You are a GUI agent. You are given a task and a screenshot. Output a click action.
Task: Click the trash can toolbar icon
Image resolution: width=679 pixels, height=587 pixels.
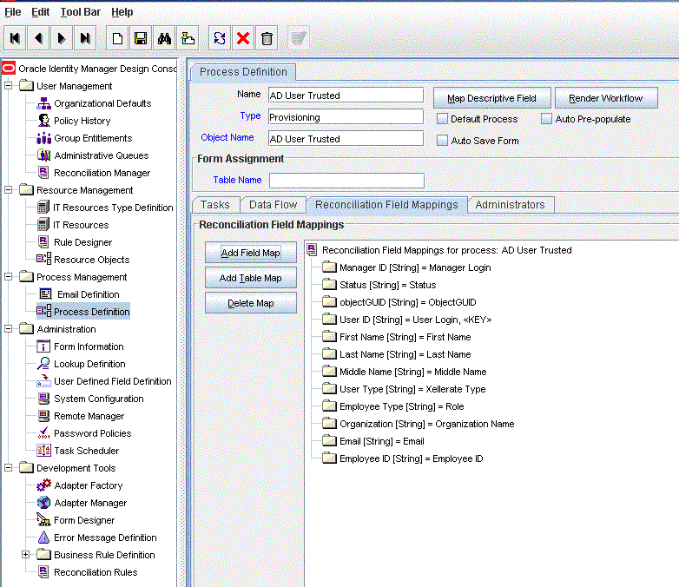(x=267, y=38)
